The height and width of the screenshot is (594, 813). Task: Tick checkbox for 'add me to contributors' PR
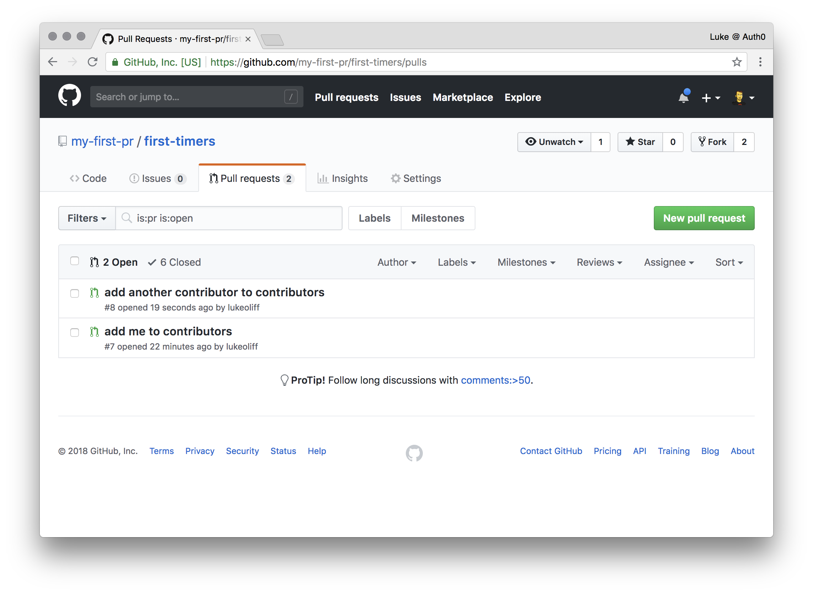click(x=74, y=333)
